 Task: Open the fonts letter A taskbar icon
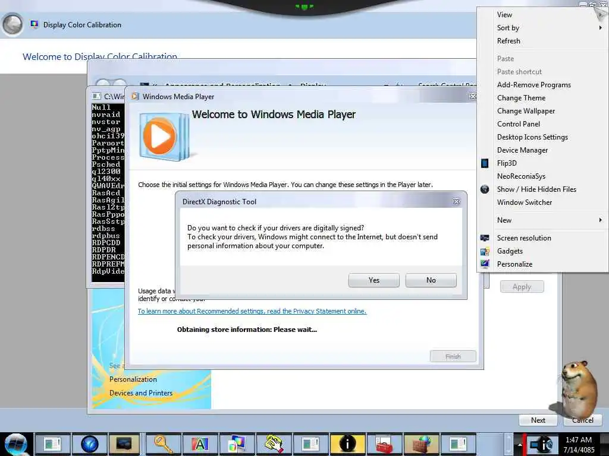click(200, 444)
